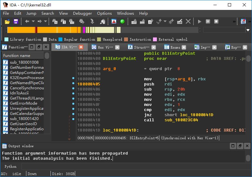
Task: Expand the navigation band dropdown at right
Action: coord(248,30)
